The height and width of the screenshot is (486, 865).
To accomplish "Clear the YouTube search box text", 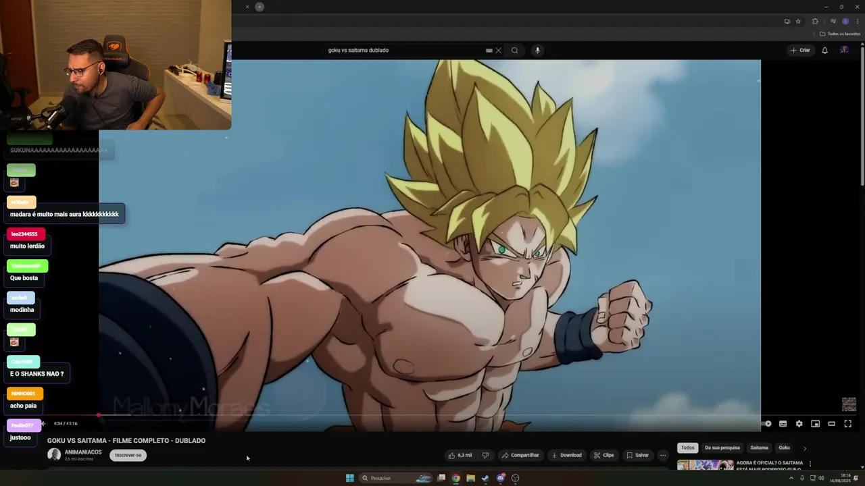I will tap(499, 50).
